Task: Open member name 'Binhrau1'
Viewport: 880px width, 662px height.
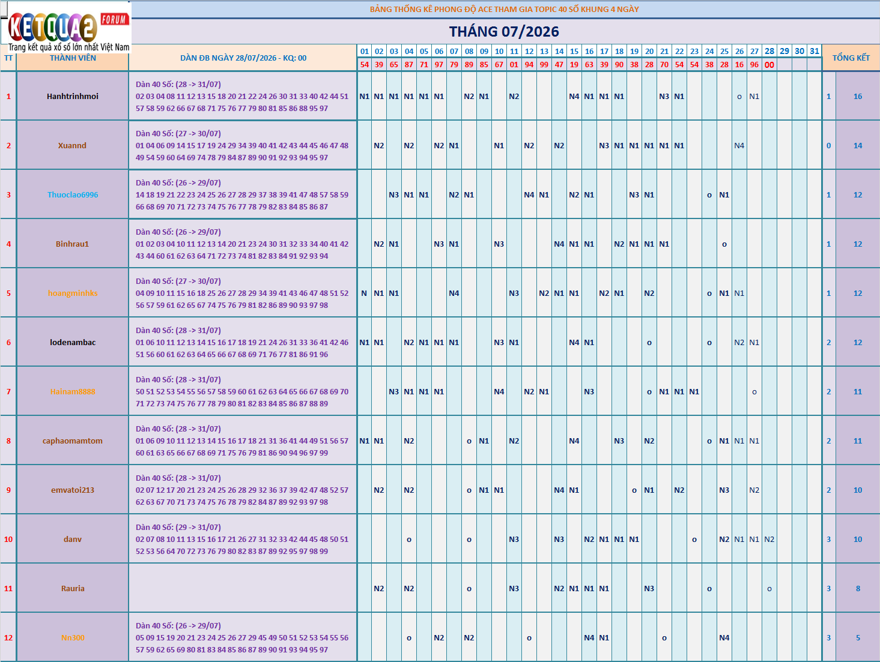Action: (x=73, y=244)
